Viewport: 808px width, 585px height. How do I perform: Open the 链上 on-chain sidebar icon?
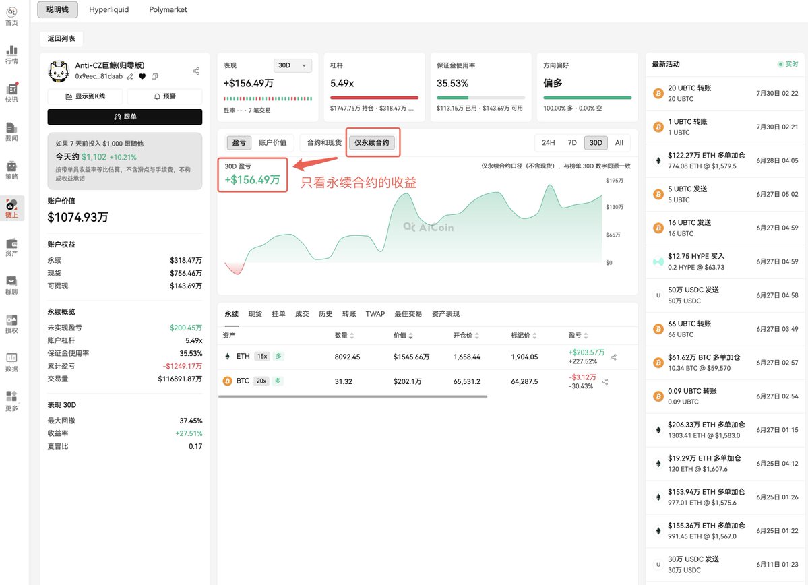pyautogui.click(x=11, y=208)
